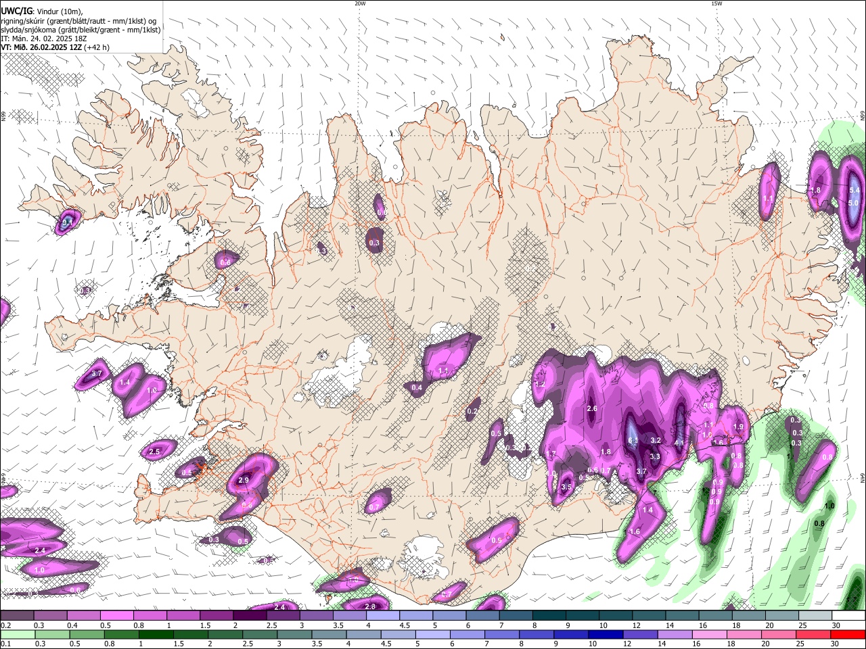
Task: Select the 'rigning/skúrir' description line
Action: pos(78,20)
